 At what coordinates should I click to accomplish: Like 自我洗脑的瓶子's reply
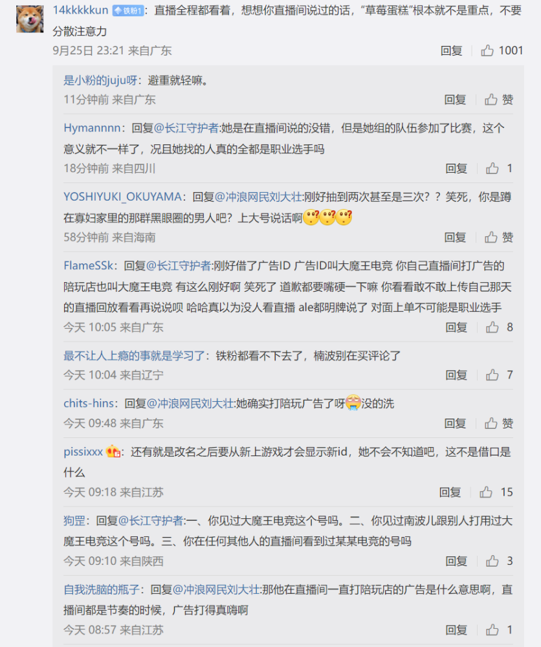492,630
